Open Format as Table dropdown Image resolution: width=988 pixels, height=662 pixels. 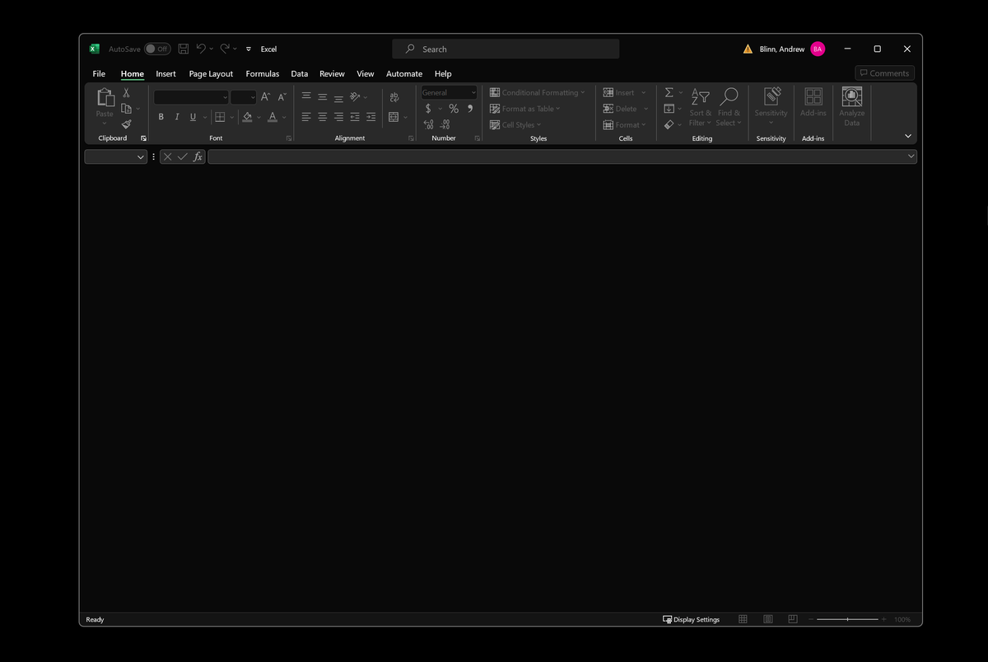(x=524, y=109)
